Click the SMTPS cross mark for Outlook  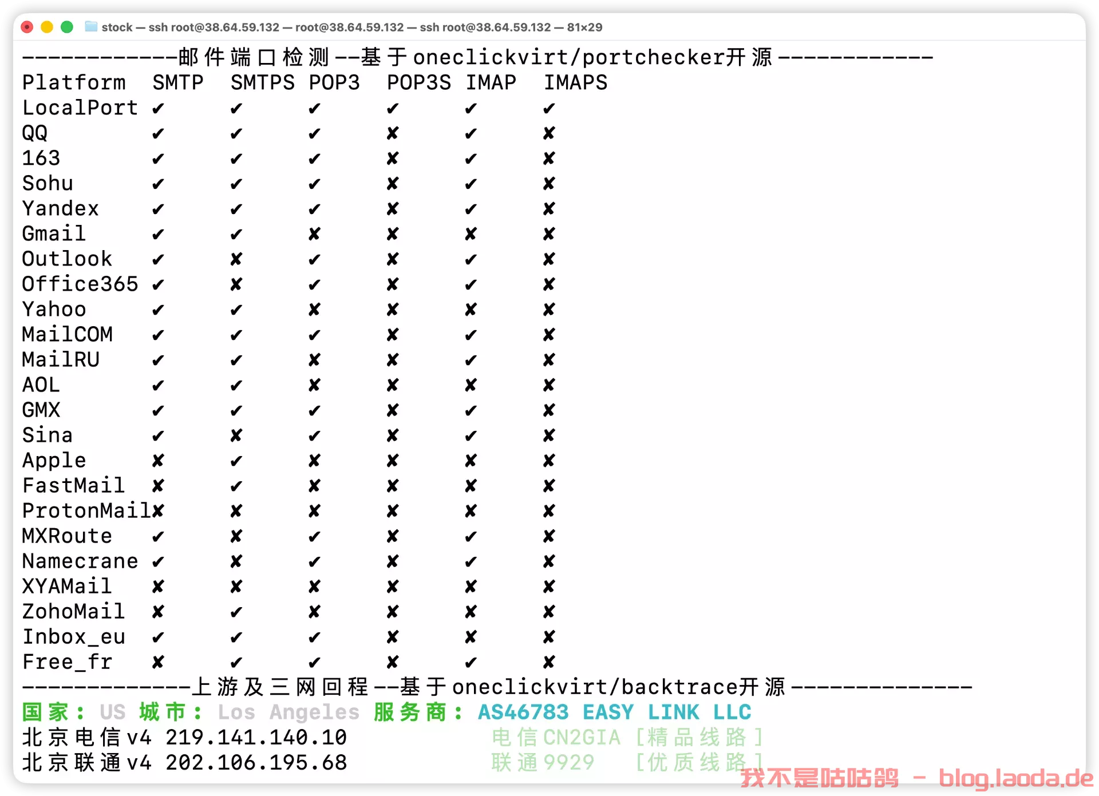pos(236,259)
